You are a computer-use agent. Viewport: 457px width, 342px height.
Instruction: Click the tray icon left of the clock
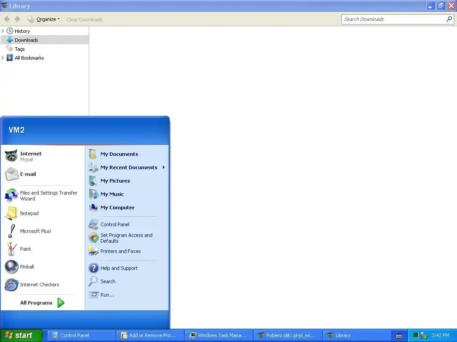point(424,335)
